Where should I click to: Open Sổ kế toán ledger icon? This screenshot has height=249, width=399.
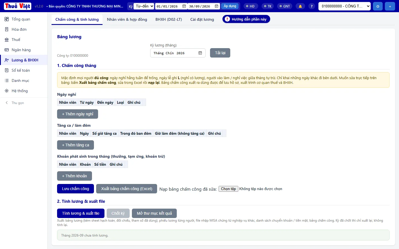click(x=7, y=70)
